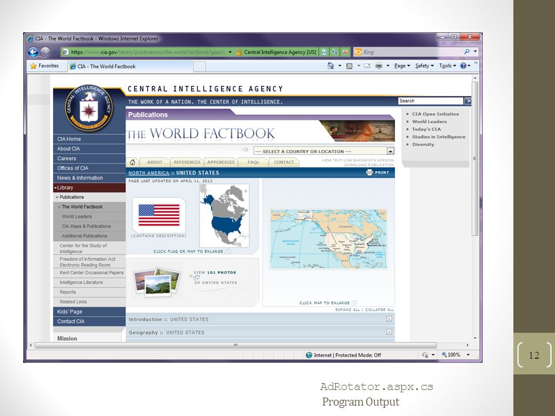
Task: Submit the CIA site search arrow button
Action: (468, 101)
